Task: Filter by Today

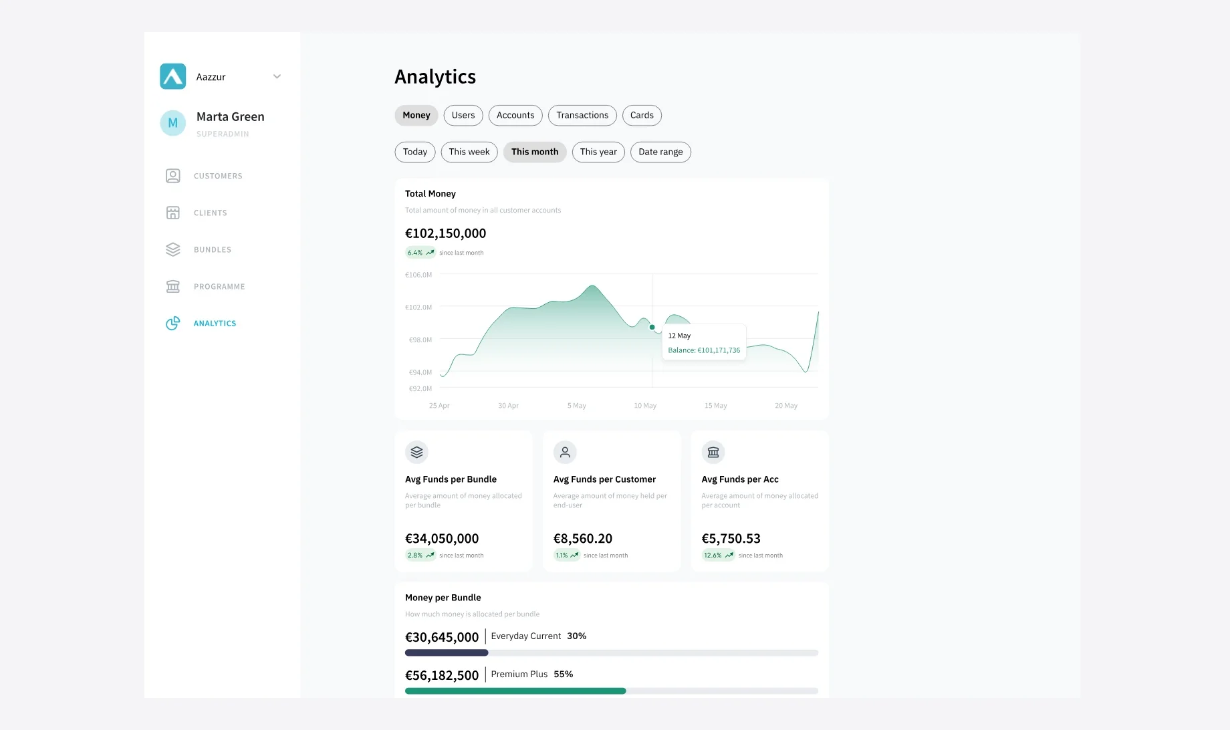Action: (x=415, y=152)
